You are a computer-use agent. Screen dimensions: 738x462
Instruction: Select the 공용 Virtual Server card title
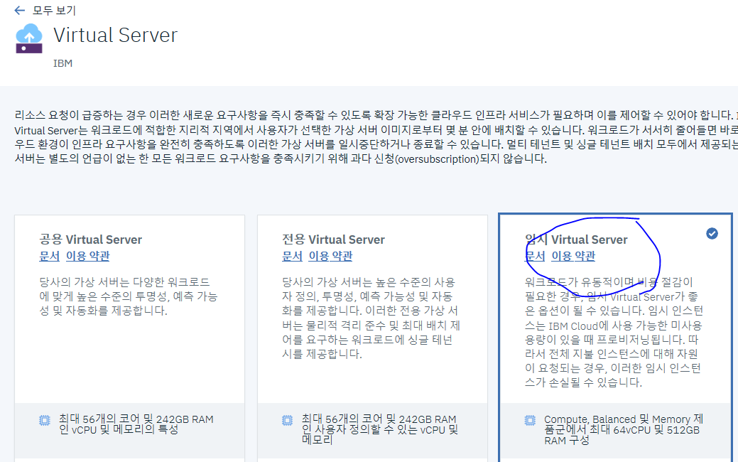90,240
